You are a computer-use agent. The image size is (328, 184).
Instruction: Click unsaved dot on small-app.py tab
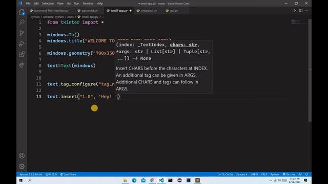(131, 10)
